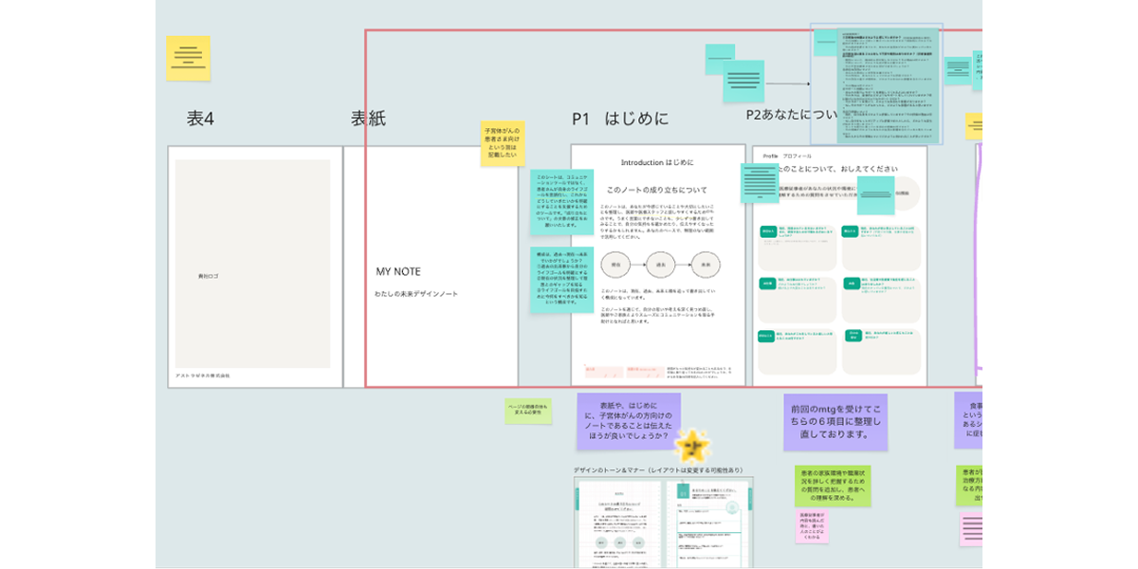Select the 未来 circle in the diagram
The height and width of the screenshot is (569, 1138).
706,264
